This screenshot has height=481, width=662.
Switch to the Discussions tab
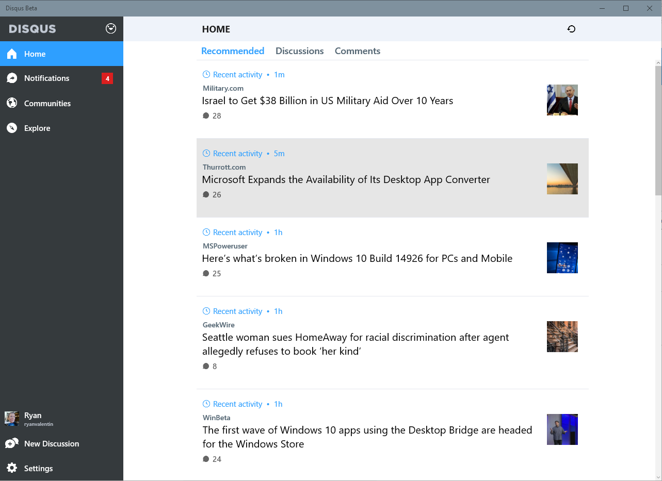[x=299, y=51]
